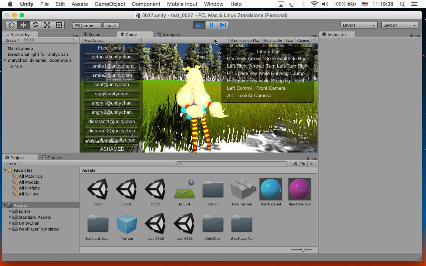The height and width of the screenshot is (266, 426).
Task: Open macOS Spotlight search
Action: 402,4
